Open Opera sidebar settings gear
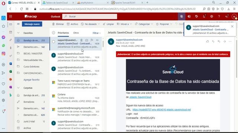This screenshot has height=133, width=238. (3, 100)
